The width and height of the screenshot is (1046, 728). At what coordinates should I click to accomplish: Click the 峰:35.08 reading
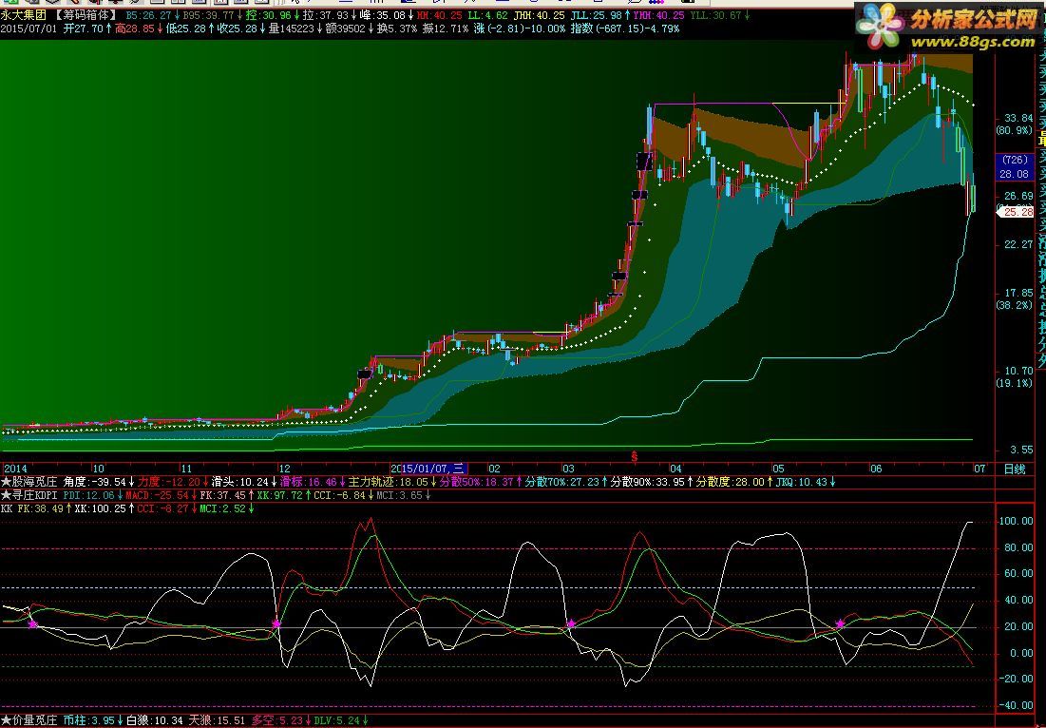coord(382,14)
